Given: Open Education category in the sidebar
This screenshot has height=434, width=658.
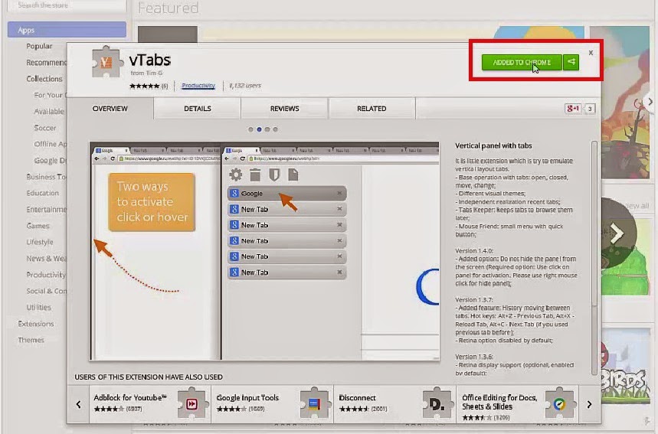Looking at the screenshot, I should point(42,194).
